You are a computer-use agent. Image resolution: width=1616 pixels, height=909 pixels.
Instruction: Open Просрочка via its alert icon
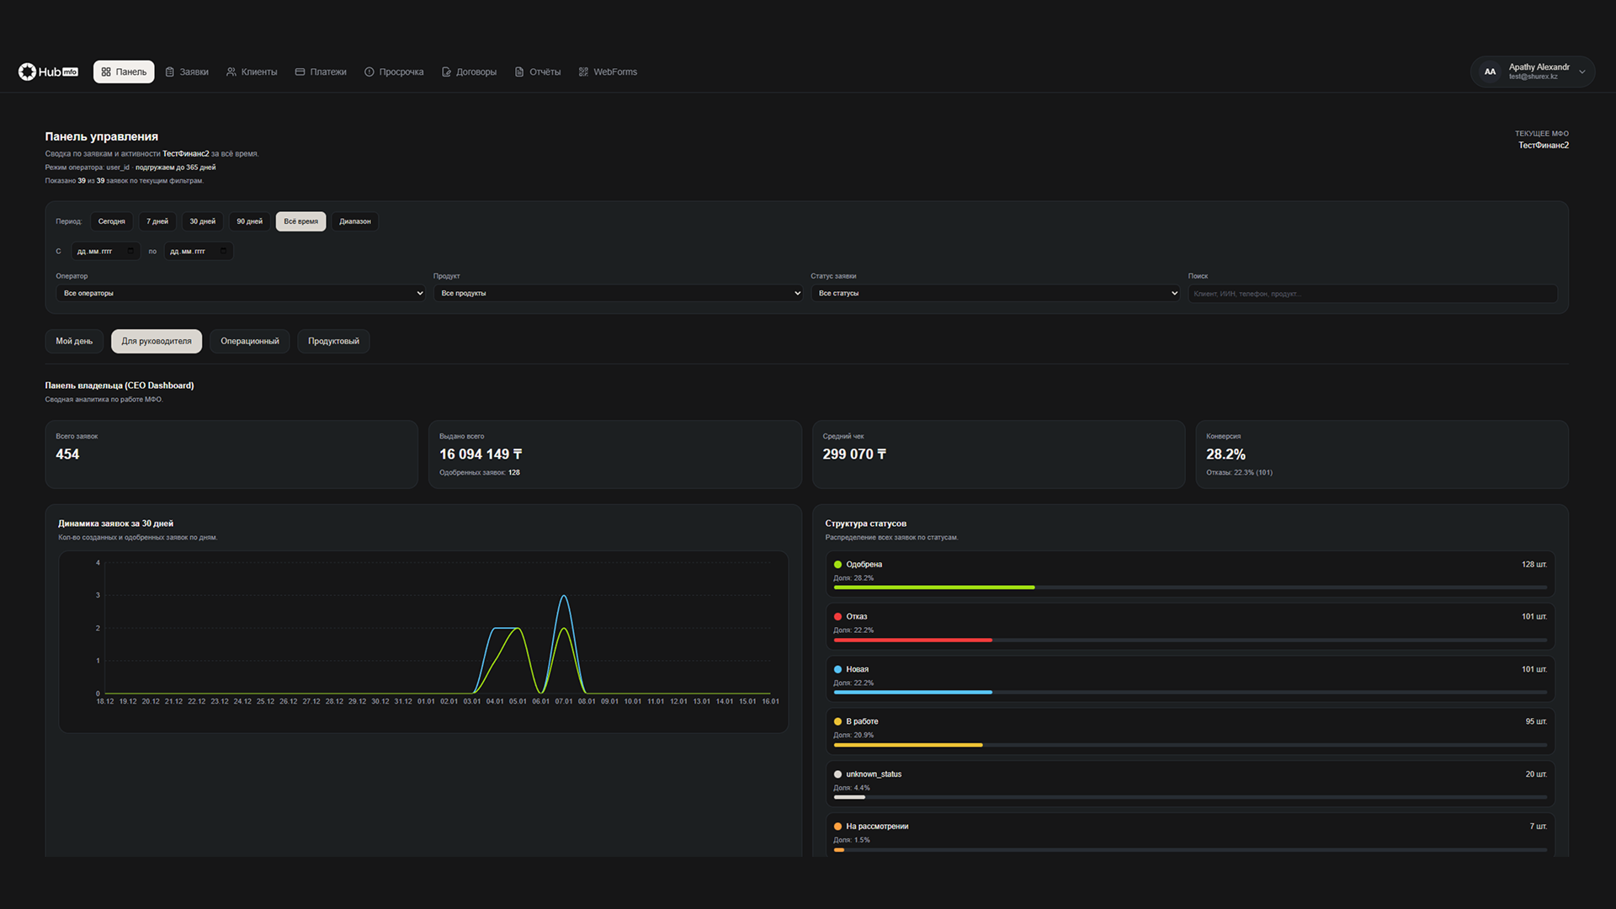click(369, 72)
